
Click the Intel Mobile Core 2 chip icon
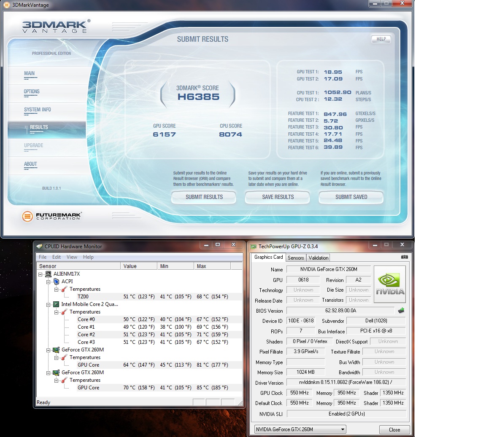point(56,304)
